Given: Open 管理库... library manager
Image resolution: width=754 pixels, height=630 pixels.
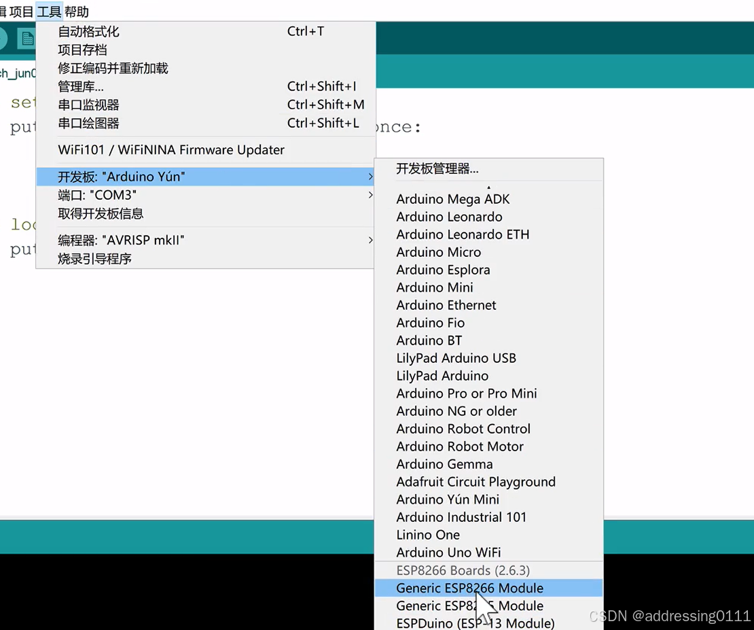Looking at the screenshot, I should tap(206, 86).
